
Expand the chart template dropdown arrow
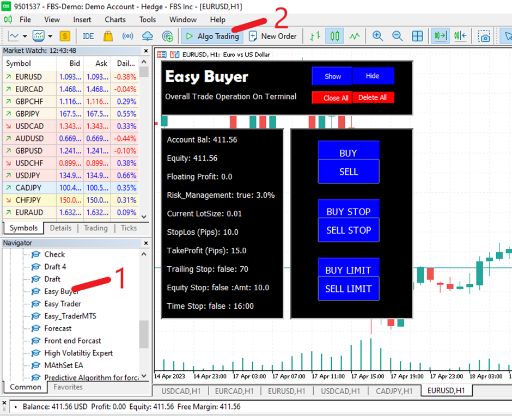[x=50, y=36]
